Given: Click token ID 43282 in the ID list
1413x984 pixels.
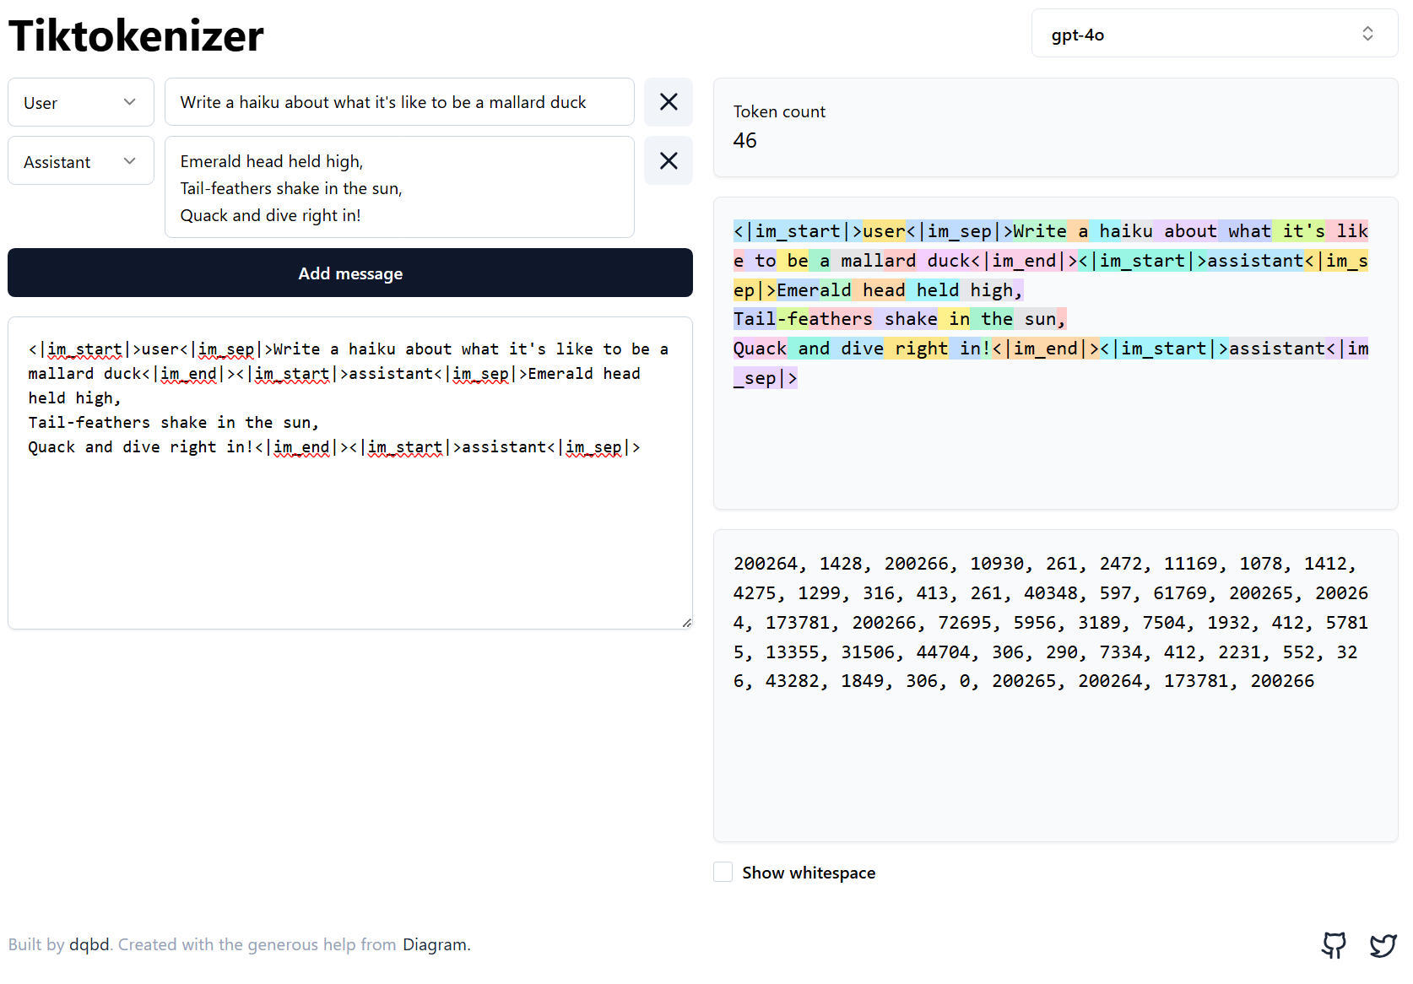Looking at the screenshot, I should point(793,681).
